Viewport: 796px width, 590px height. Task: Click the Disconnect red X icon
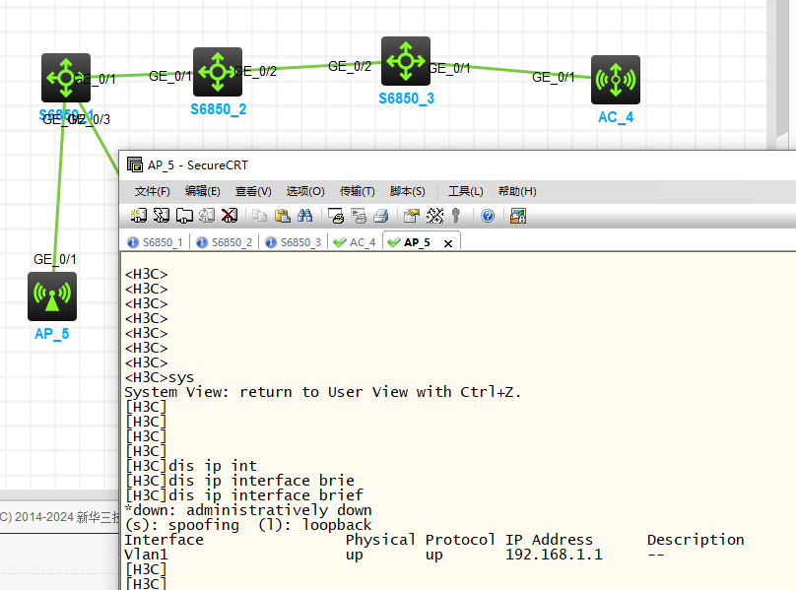pyautogui.click(x=230, y=216)
